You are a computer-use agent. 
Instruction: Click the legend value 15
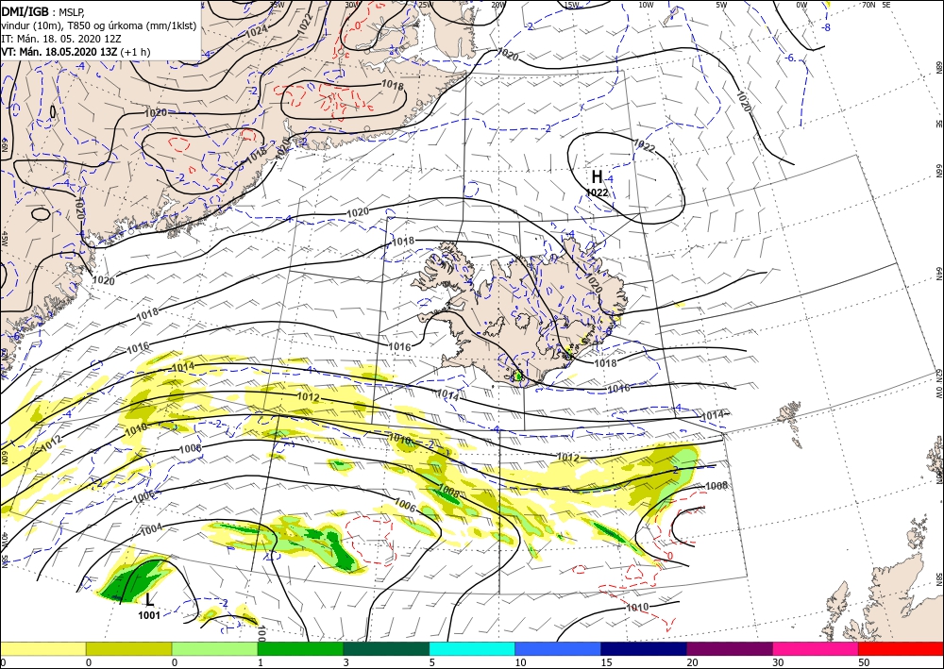[606, 662]
